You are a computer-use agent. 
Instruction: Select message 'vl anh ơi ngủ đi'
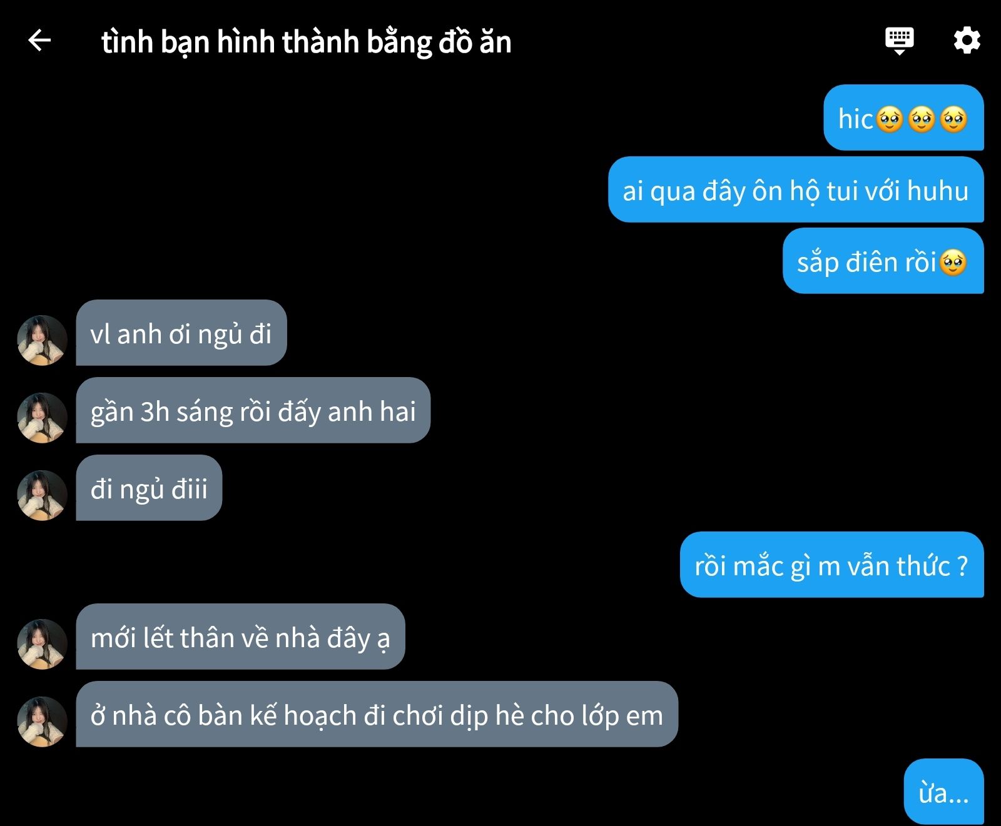click(x=181, y=333)
